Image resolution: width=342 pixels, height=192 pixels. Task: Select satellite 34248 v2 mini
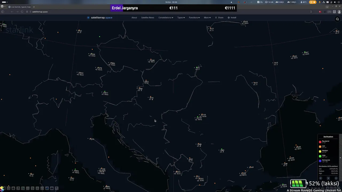pos(298,148)
